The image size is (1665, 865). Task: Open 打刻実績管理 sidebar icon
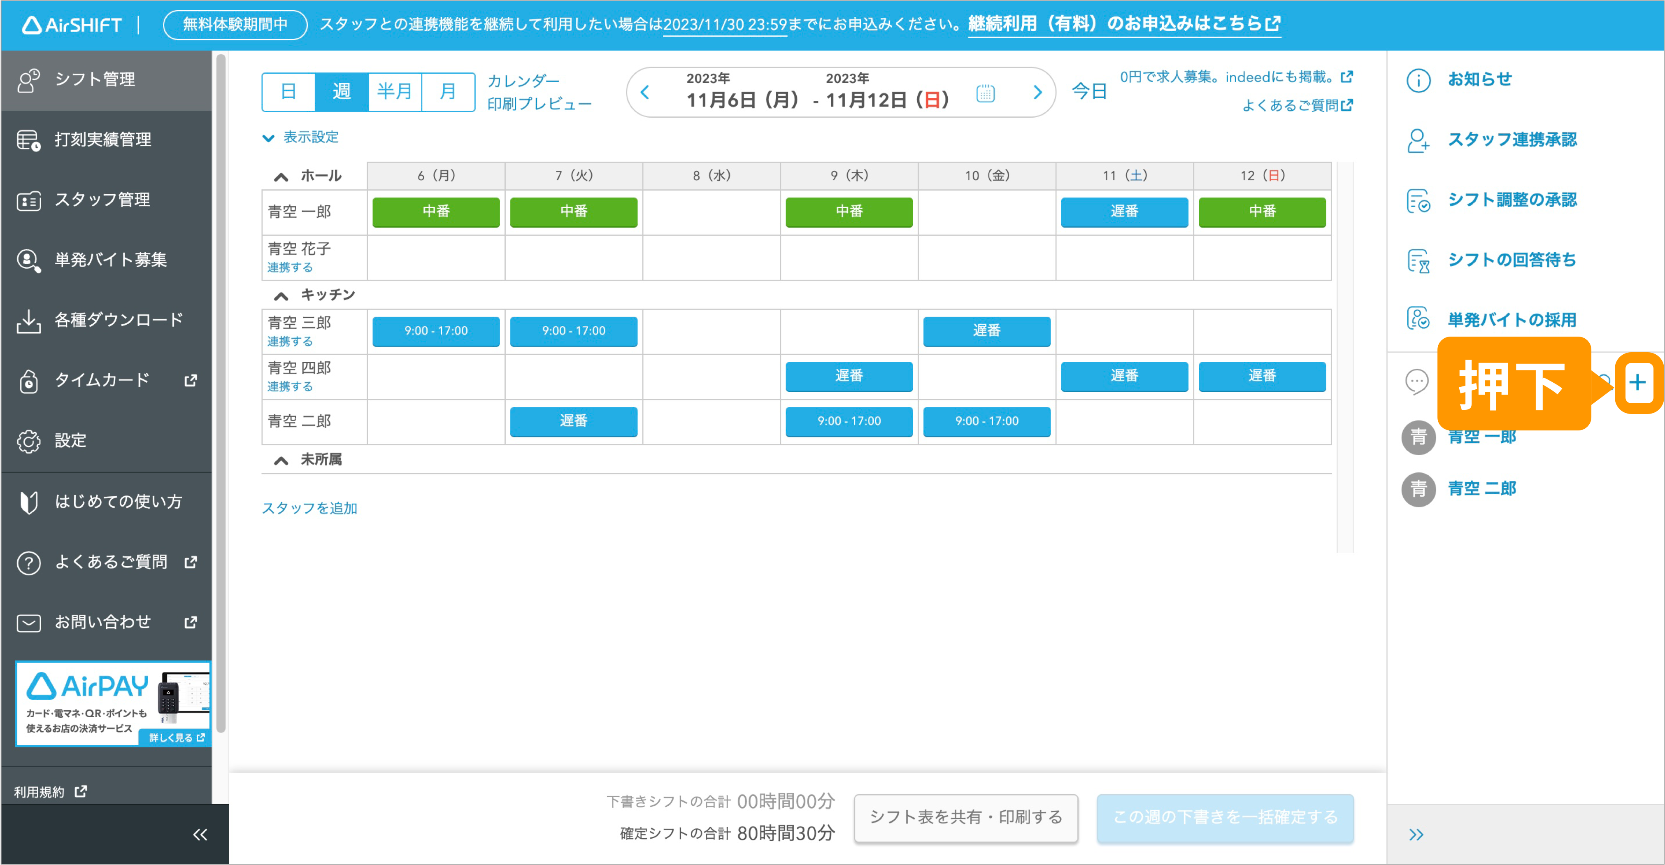pyautogui.click(x=28, y=140)
